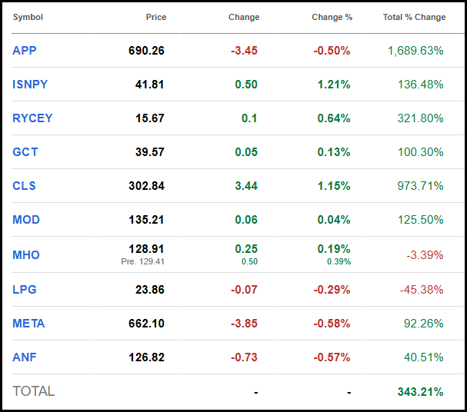Click APP's 1,689.63% total change value
Image resolution: width=467 pixels, height=412 pixels.
tap(415, 51)
